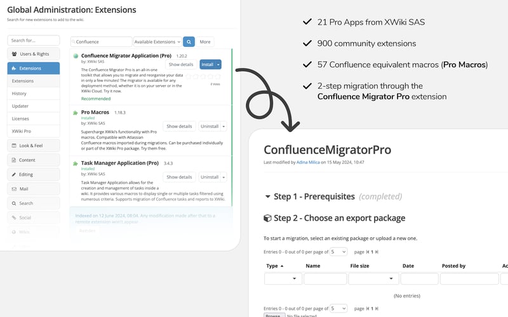Click the top pagination first-page icon

[x=368, y=252]
